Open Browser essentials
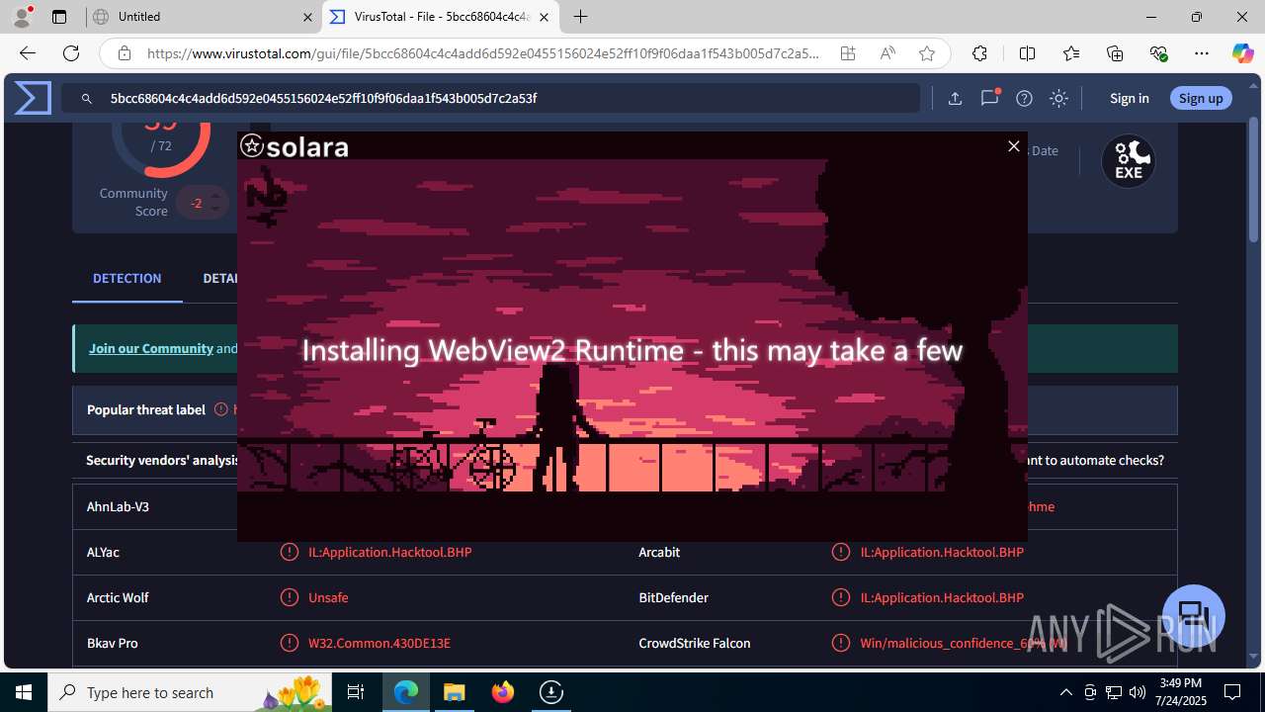1265x712 pixels. point(1158,53)
